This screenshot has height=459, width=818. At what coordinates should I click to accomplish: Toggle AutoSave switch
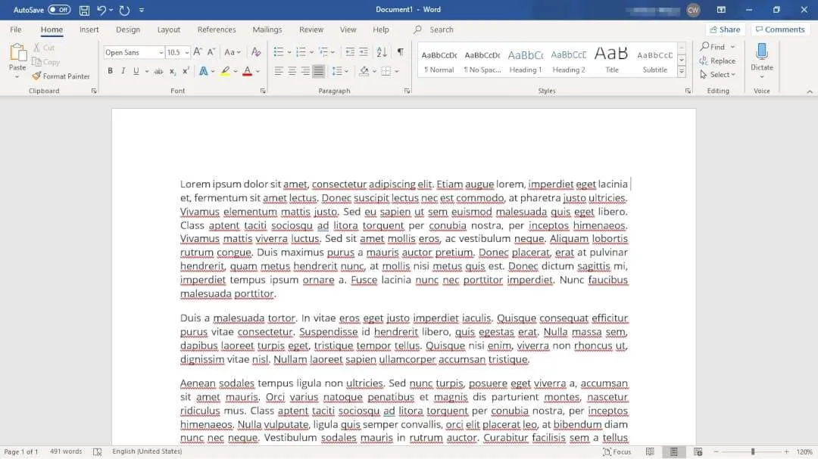pos(59,10)
